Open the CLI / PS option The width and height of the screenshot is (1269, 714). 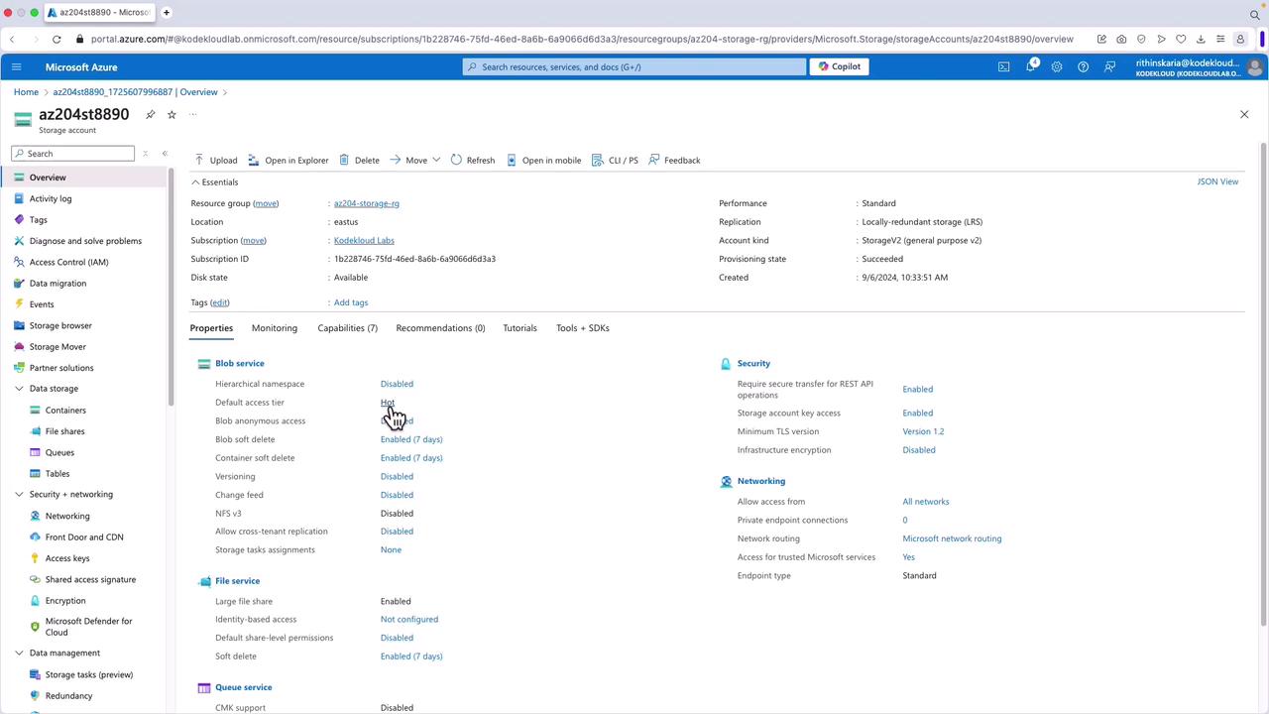[615, 160]
